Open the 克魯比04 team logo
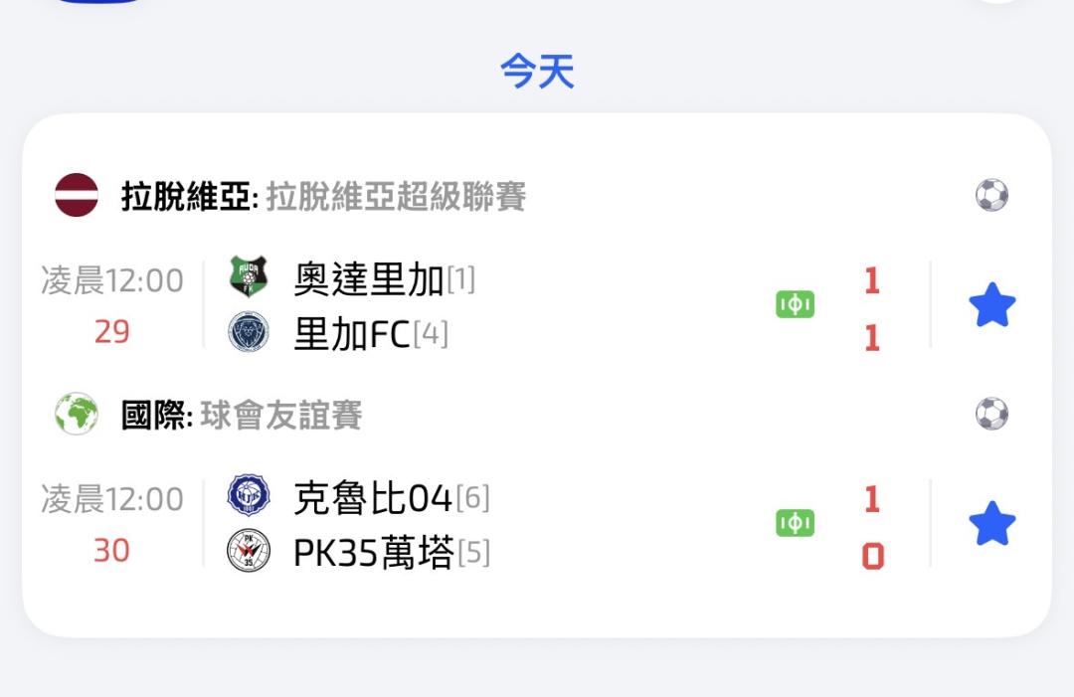 (248, 496)
